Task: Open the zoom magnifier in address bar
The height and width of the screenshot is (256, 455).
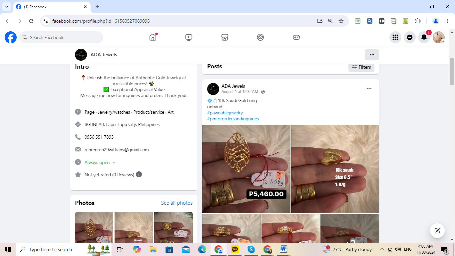Action: point(330,21)
